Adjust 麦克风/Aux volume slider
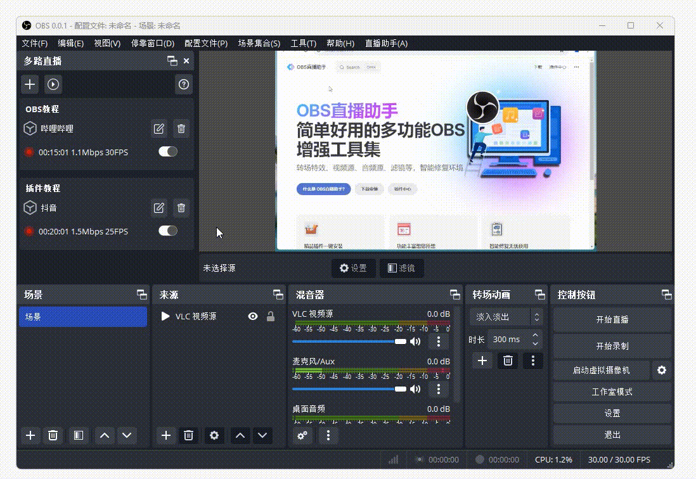 (349, 389)
